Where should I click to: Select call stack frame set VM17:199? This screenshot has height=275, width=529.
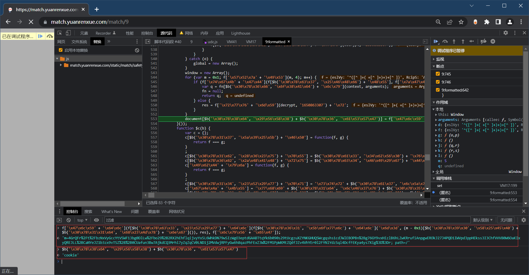click(x=477, y=186)
